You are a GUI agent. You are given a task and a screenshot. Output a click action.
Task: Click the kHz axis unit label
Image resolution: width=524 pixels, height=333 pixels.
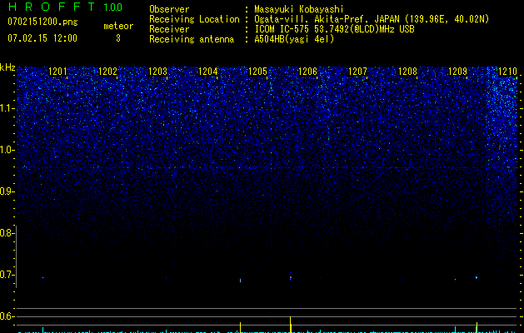(7, 67)
